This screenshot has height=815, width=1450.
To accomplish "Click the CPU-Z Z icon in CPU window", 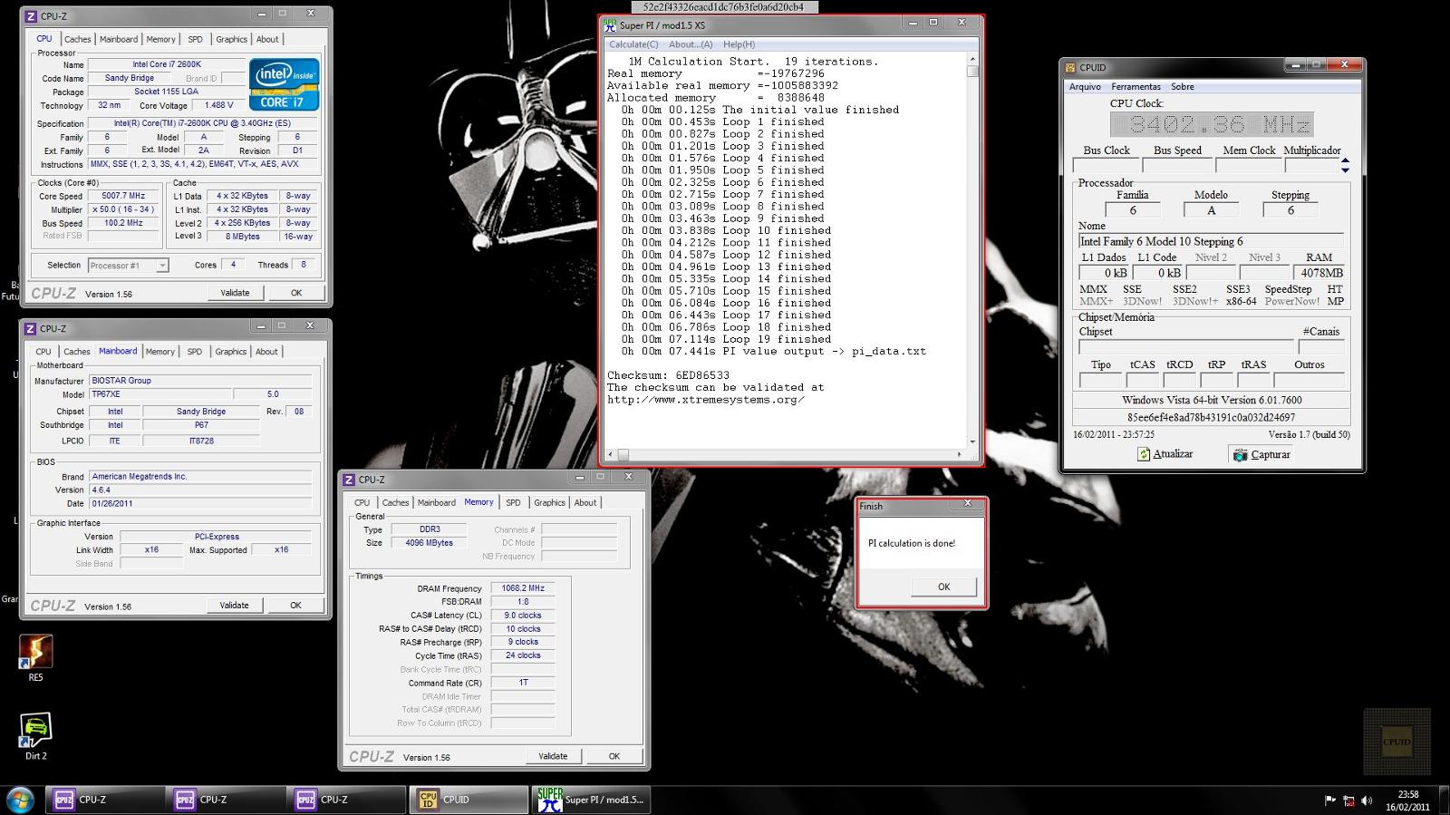I will [31, 16].
